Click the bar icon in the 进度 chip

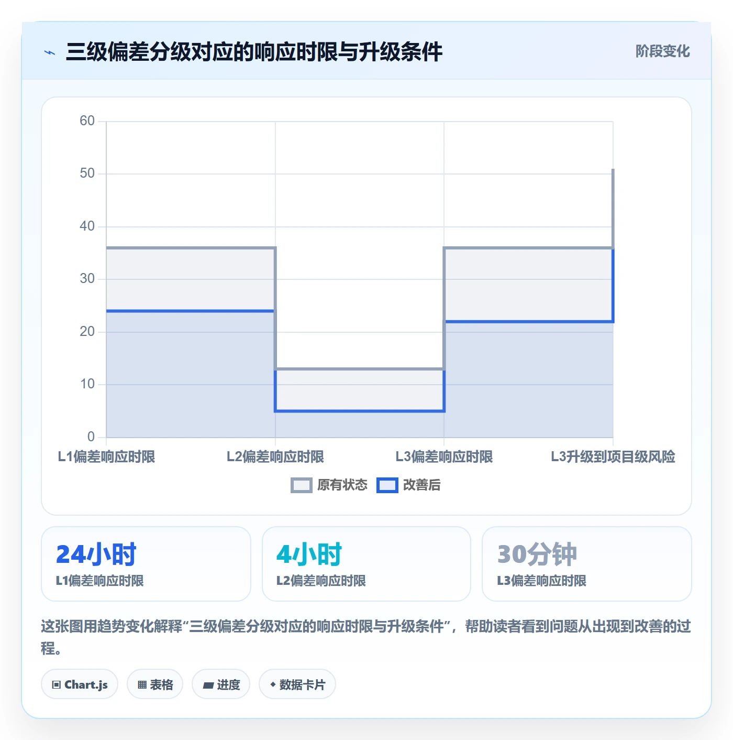(208, 685)
